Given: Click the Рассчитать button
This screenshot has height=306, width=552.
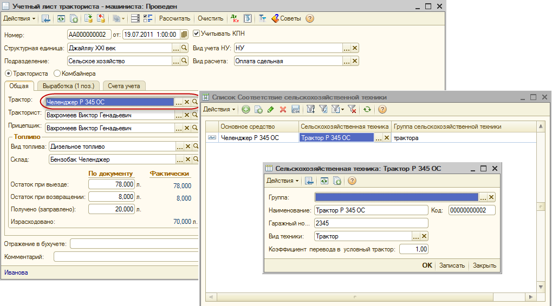Looking at the screenshot, I should [x=174, y=18].
